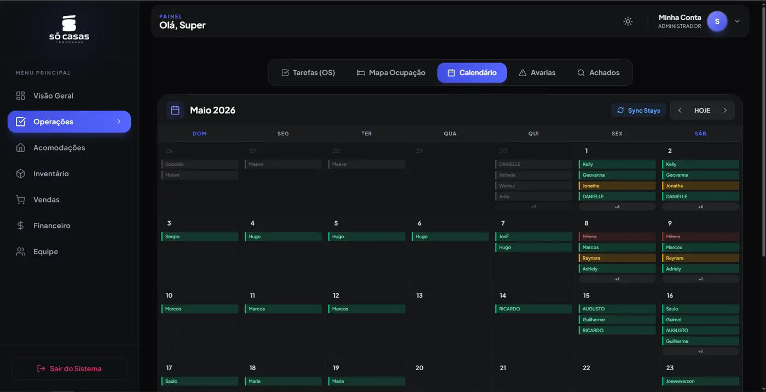Click the HOJE button
Image resolution: width=766 pixels, height=392 pixels.
(702, 110)
